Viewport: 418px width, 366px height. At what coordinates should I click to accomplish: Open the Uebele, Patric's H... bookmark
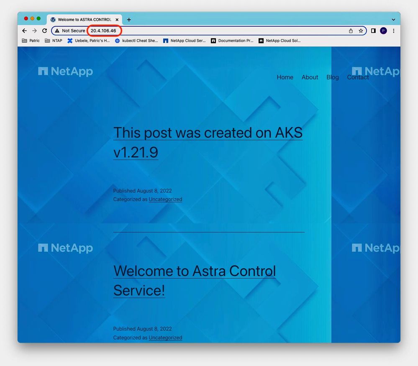(89, 41)
